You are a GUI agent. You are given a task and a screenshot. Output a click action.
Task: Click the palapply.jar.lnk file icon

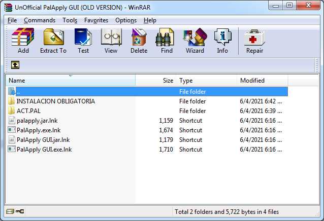12,121
